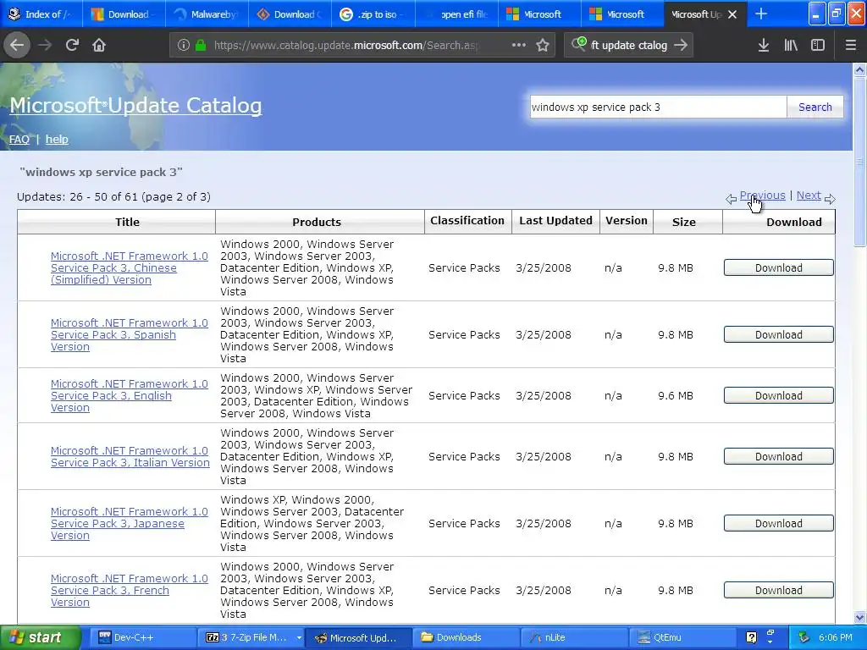Open Japanese Version update link
The height and width of the screenshot is (650, 867).
coord(130,523)
